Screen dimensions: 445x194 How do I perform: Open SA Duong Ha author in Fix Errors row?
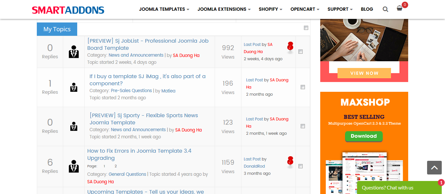[x=100, y=182]
